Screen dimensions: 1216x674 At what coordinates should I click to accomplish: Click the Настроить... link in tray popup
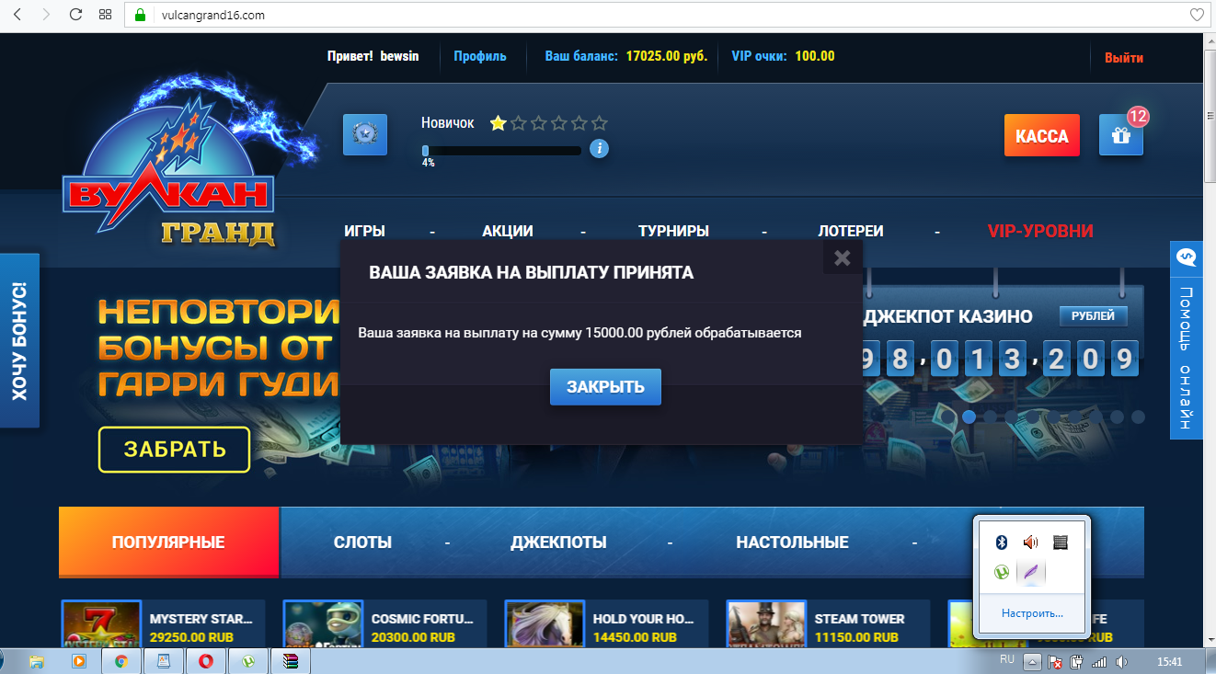click(x=1032, y=613)
